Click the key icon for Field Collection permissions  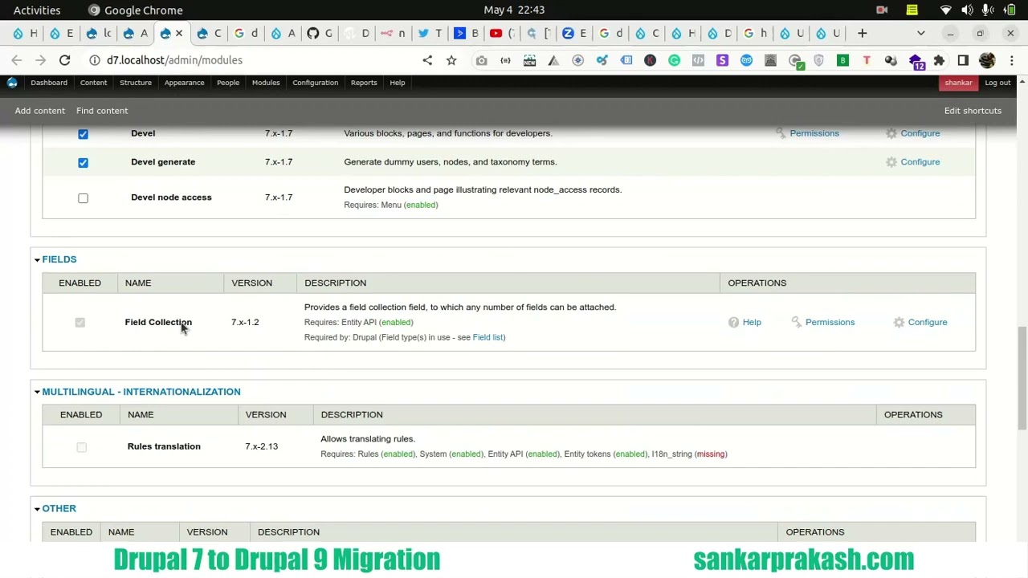tap(796, 322)
